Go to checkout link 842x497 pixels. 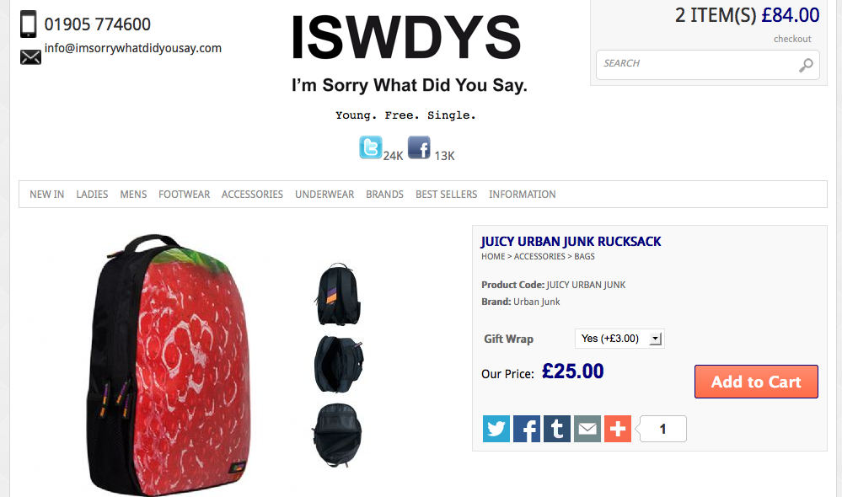coord(792,39)
